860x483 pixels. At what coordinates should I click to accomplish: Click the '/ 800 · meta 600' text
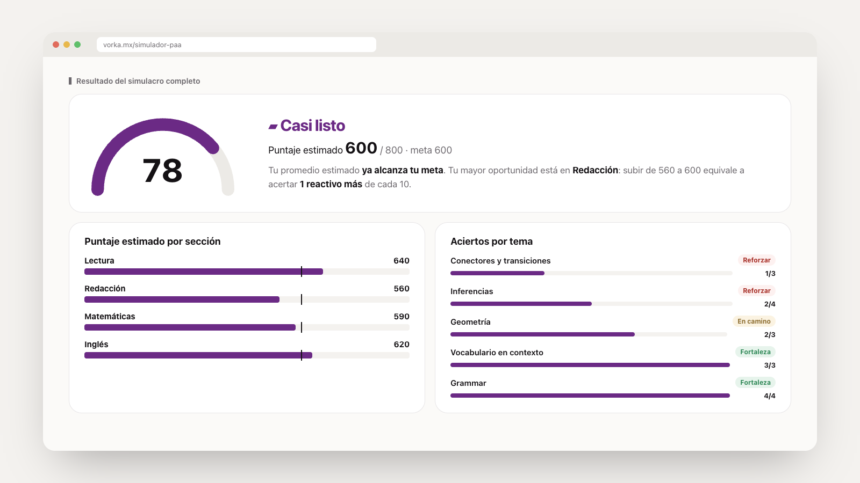tap(416, 150)
